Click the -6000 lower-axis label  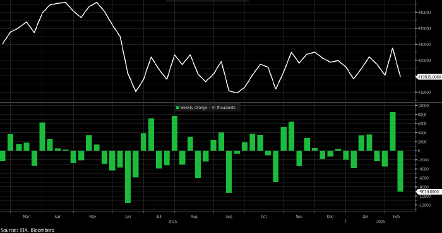click(424, 178)
